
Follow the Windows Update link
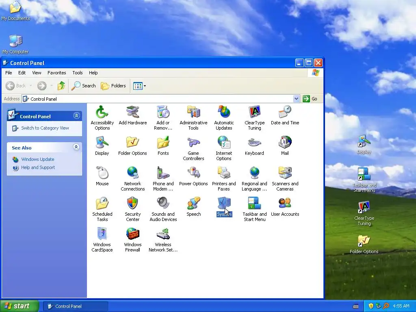tap(38, 159)
